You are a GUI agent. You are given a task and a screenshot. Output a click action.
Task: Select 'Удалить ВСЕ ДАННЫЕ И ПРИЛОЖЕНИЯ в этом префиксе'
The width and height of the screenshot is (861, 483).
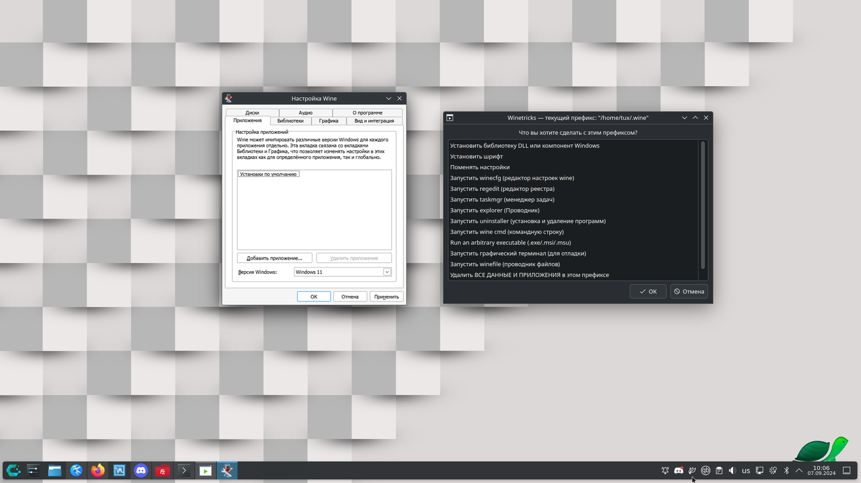pyautogui.click(x=573, y=275)
